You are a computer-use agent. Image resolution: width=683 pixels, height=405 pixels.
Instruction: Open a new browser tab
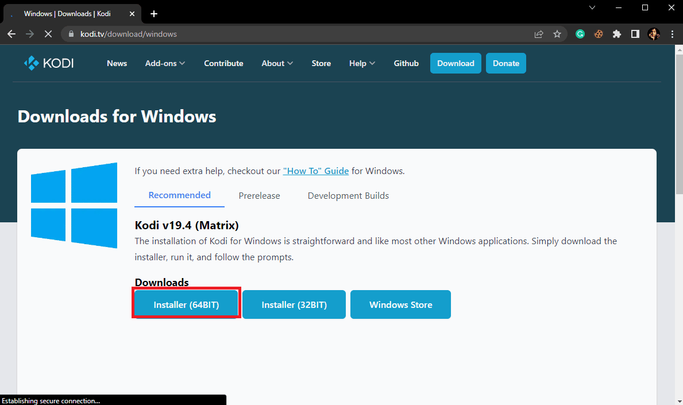pos(154,14)
